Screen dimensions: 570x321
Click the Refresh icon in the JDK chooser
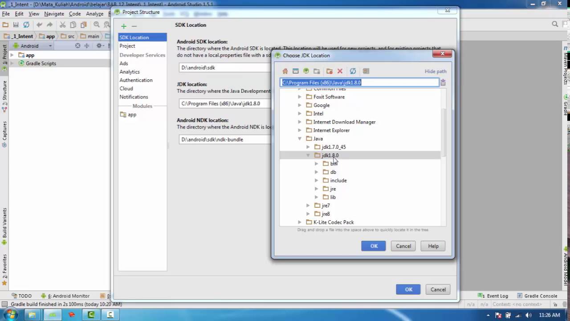[x=353, y=71]
